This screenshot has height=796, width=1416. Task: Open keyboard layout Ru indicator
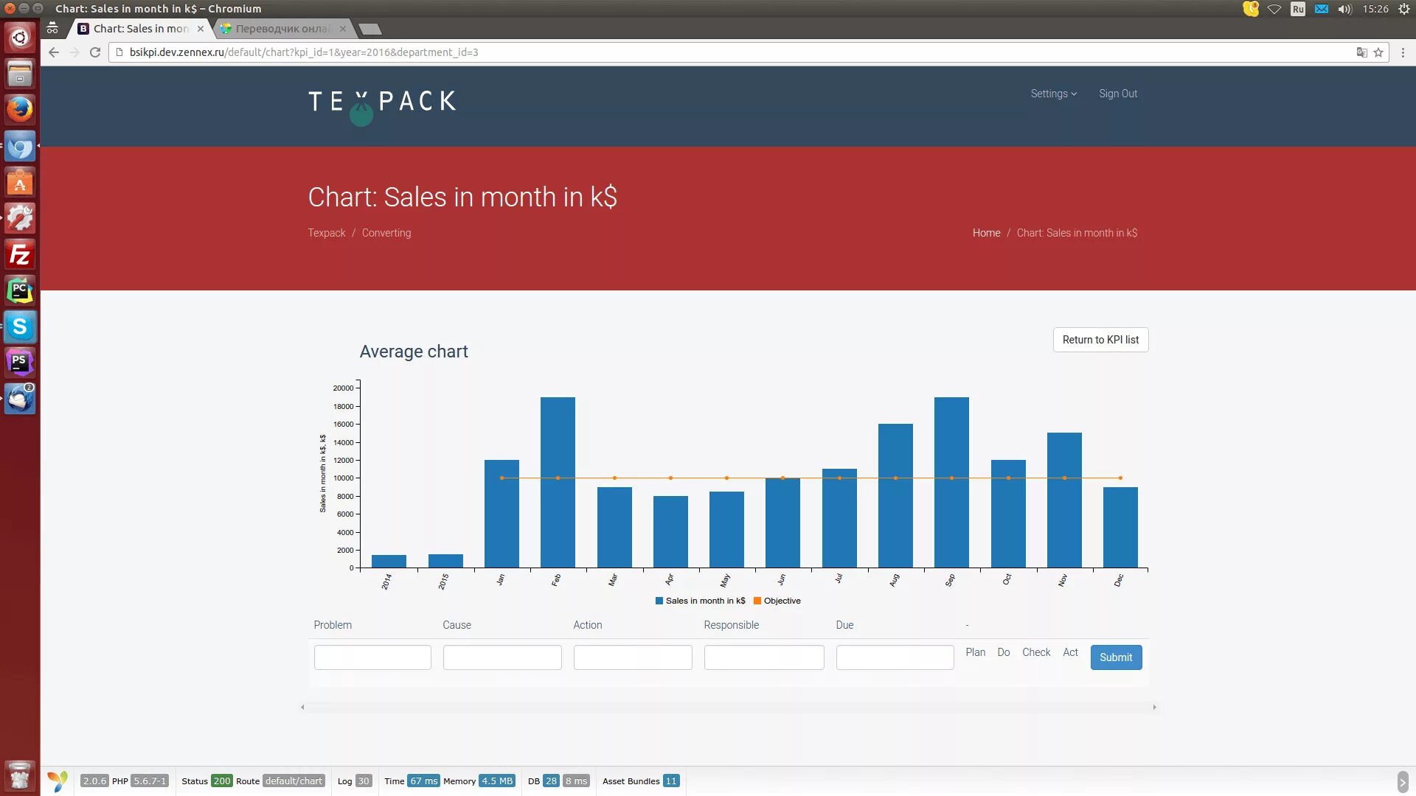(1298, 9)
